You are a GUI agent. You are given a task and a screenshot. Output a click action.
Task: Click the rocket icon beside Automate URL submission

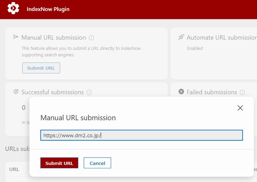(x=181, y=37)
